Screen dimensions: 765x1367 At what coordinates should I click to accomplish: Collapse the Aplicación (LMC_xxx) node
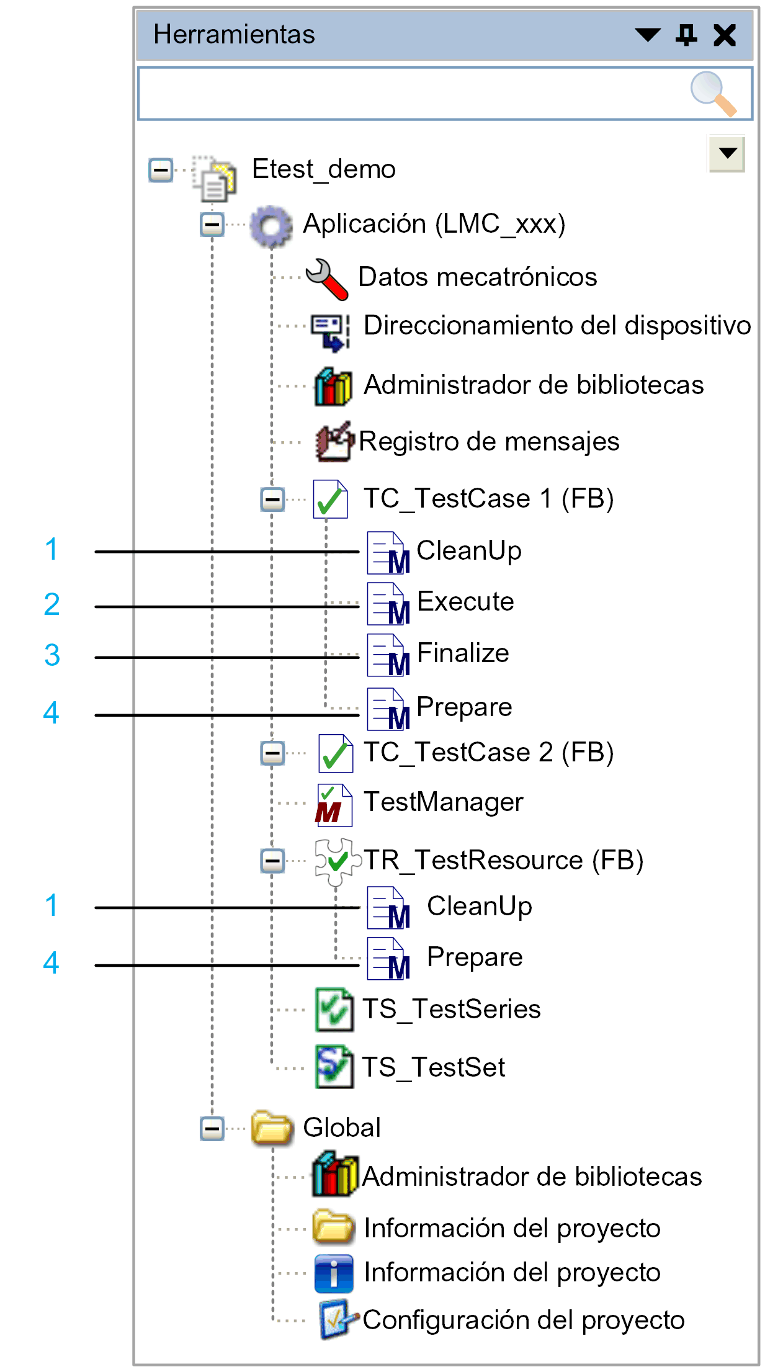[x=212, y=224]
